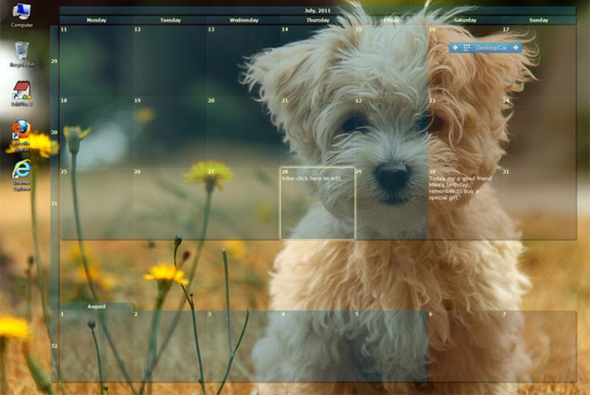This screenshot has height=395, width=590.
Task: Expand the August section label
Action: pos(97,305)
